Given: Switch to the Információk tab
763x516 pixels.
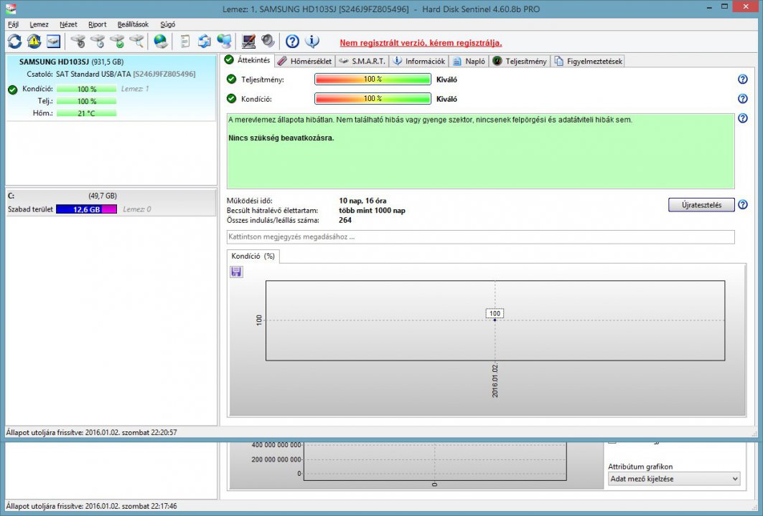Looking at the screenshot, I should (419, 61).
